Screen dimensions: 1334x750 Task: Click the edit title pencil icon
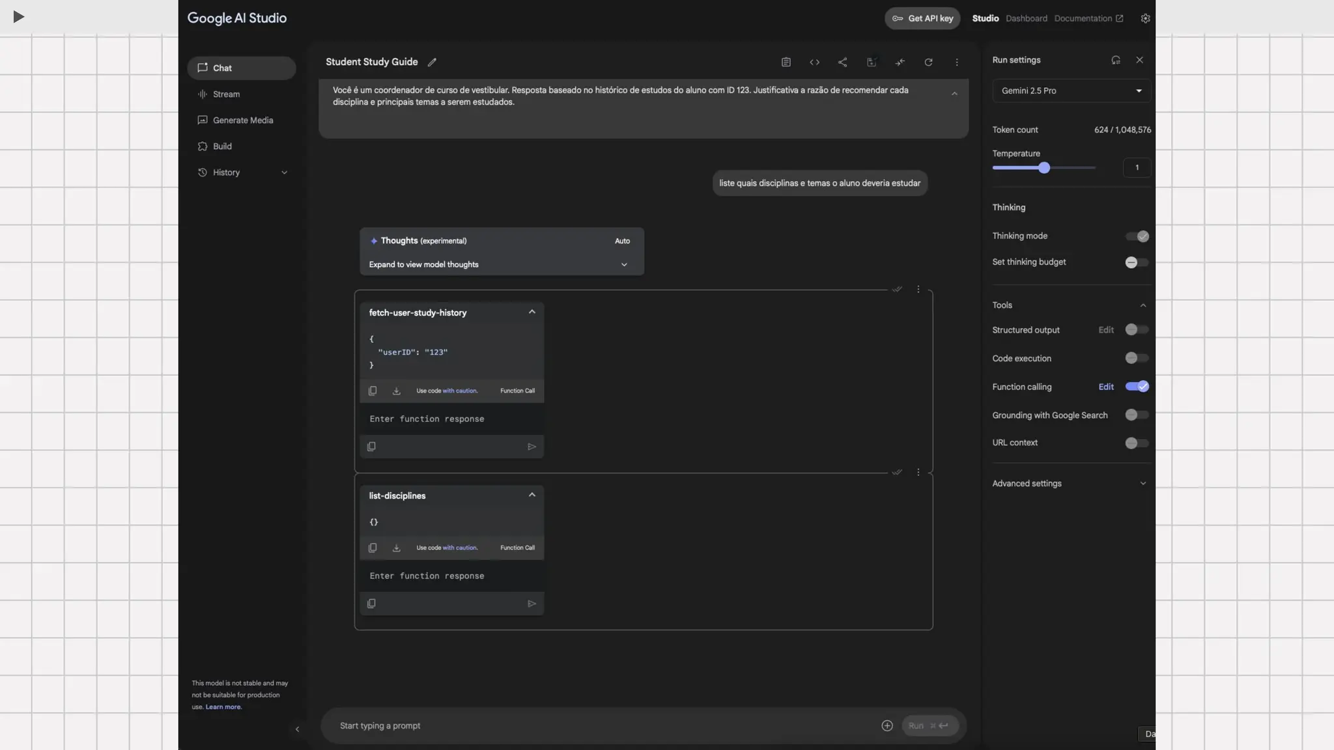[x=432, y=62]
